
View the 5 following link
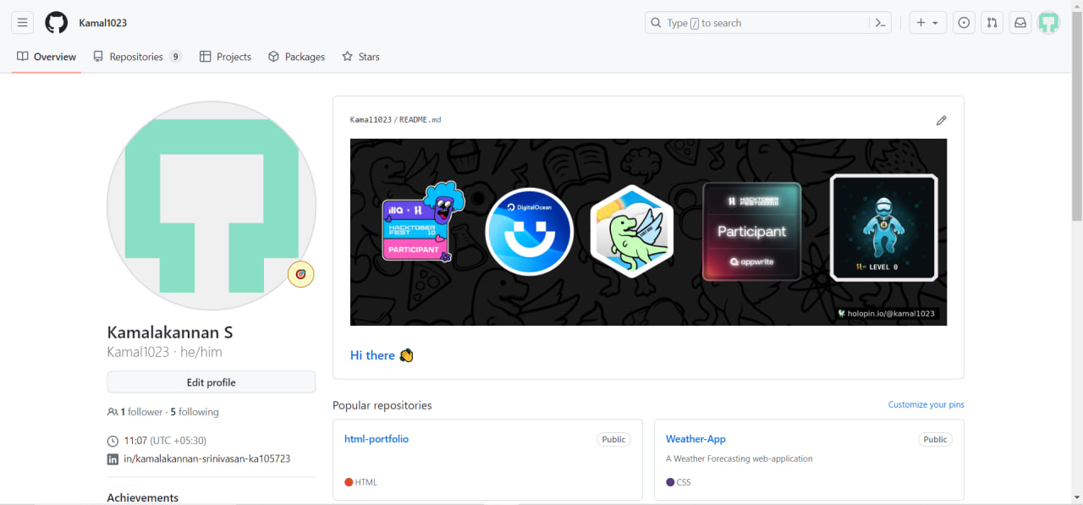coord(195,412)
